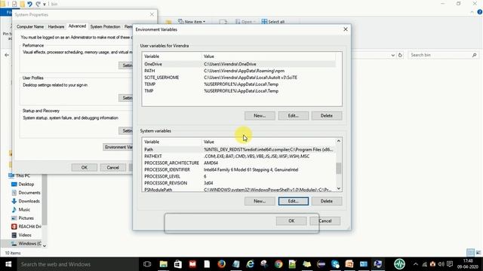
Task: Select PROCESSOR_IDENTIFIER system variable row
Action: 239,169
